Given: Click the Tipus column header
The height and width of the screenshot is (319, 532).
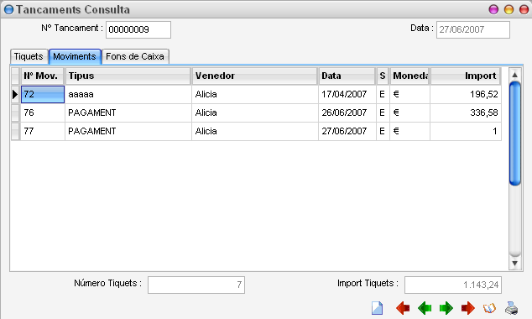Looking at the screenshot, I should tap(128, 76).
